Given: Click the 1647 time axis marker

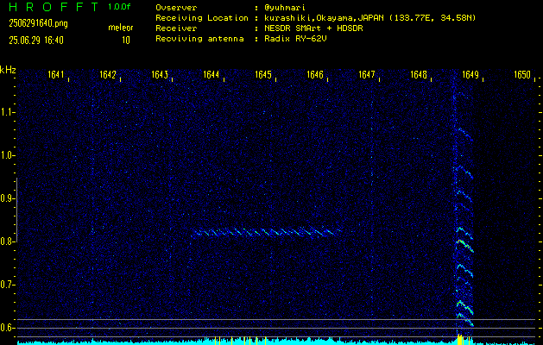Looking at the screenshot, I should [x=366, y=74].
